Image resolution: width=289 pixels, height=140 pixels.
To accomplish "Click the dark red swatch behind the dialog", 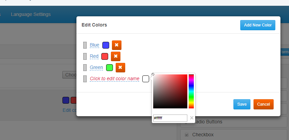I will coord(74,100).
